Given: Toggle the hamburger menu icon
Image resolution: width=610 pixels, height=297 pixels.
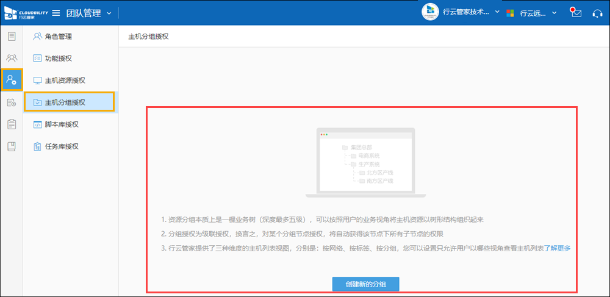Looking at the screenshot, I should [56, 13].
